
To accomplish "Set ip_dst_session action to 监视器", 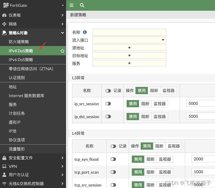I will point(160,117).
